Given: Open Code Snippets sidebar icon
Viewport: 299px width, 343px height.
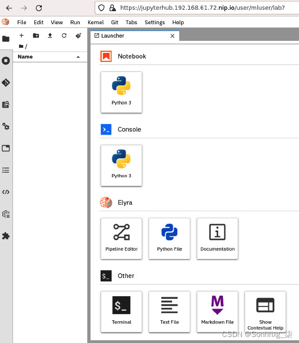Looking at the screenshot, I should tap(6, 192).
